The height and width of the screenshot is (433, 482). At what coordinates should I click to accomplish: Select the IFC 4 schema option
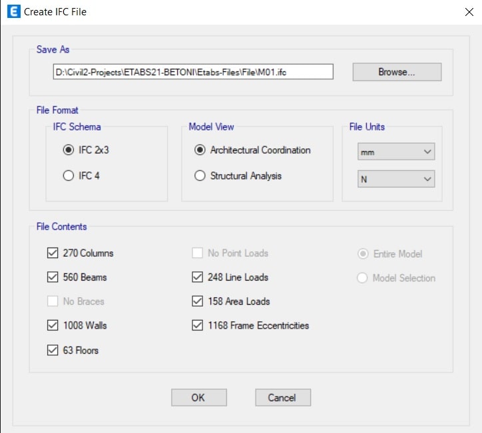point(68,176)
